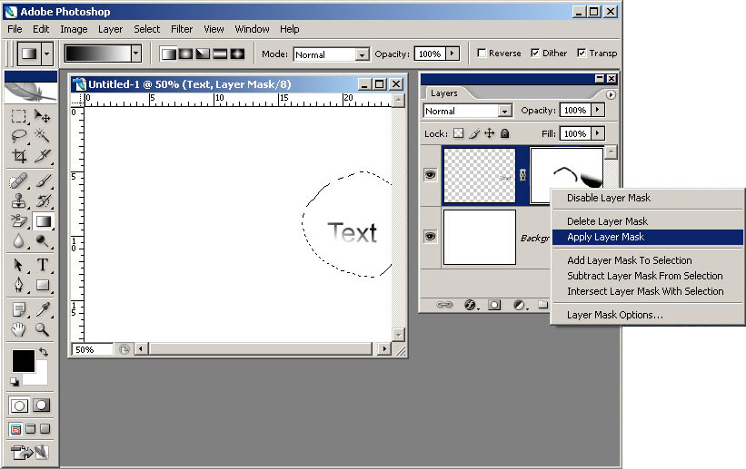This screenshot has width=746, height=469.
Task: Toggle lock transparent pixels
Action: (x=458, y=133)
